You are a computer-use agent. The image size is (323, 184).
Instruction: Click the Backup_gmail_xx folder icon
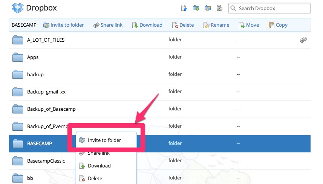click(x=17, y=92)
